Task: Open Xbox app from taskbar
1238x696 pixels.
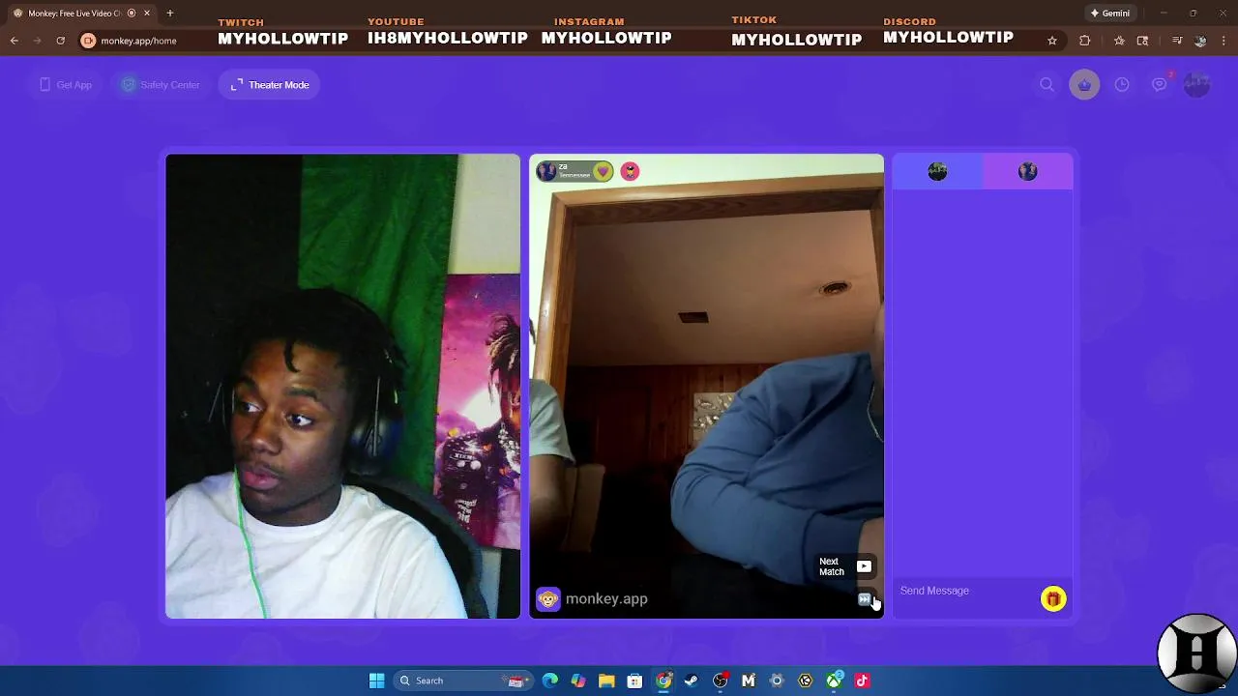Action: (834, 681)
